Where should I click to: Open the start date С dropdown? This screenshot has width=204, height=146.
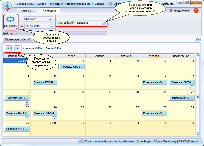pyautogui.click(x=50, y=19)
